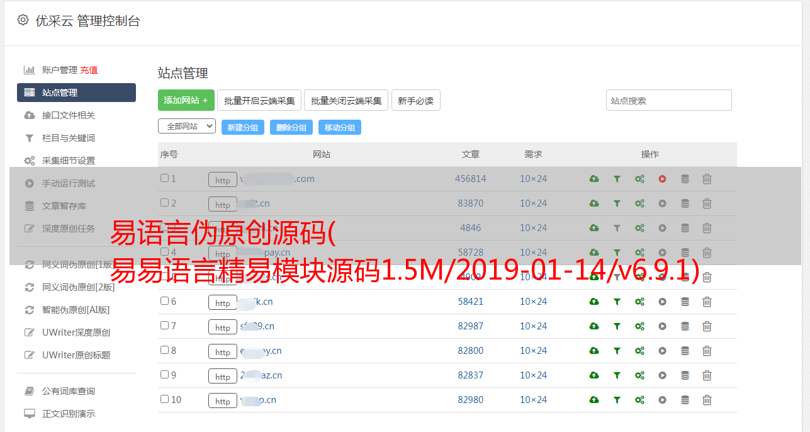Viewport: 810px width, 432px height.
Task: Tick the checkbox for row 2
Action: tap(164, 203)
